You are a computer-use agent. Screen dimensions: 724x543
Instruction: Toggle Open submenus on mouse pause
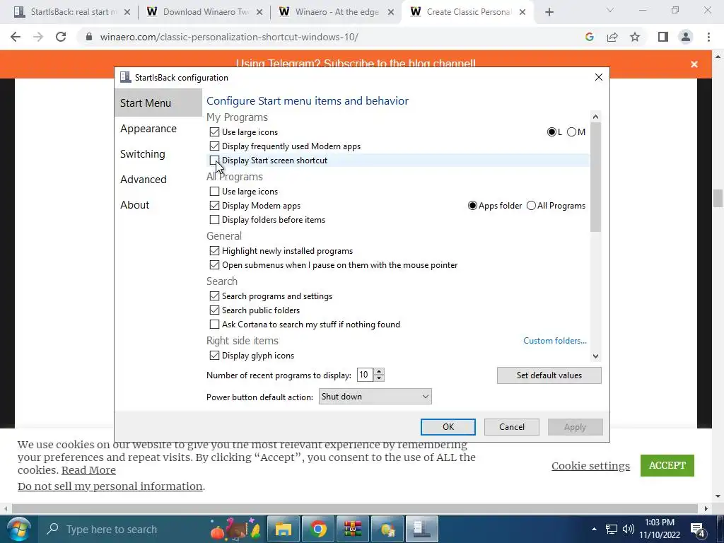click(x=214, y=265)
